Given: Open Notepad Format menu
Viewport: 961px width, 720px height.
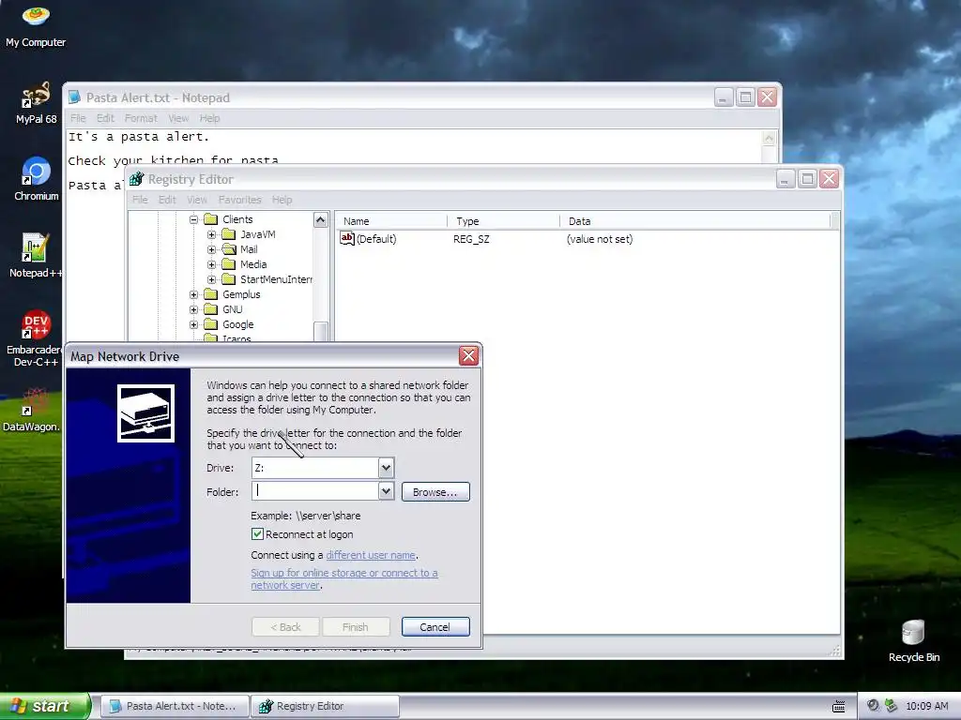Looking at the screenshot, I should click(141, 118).
